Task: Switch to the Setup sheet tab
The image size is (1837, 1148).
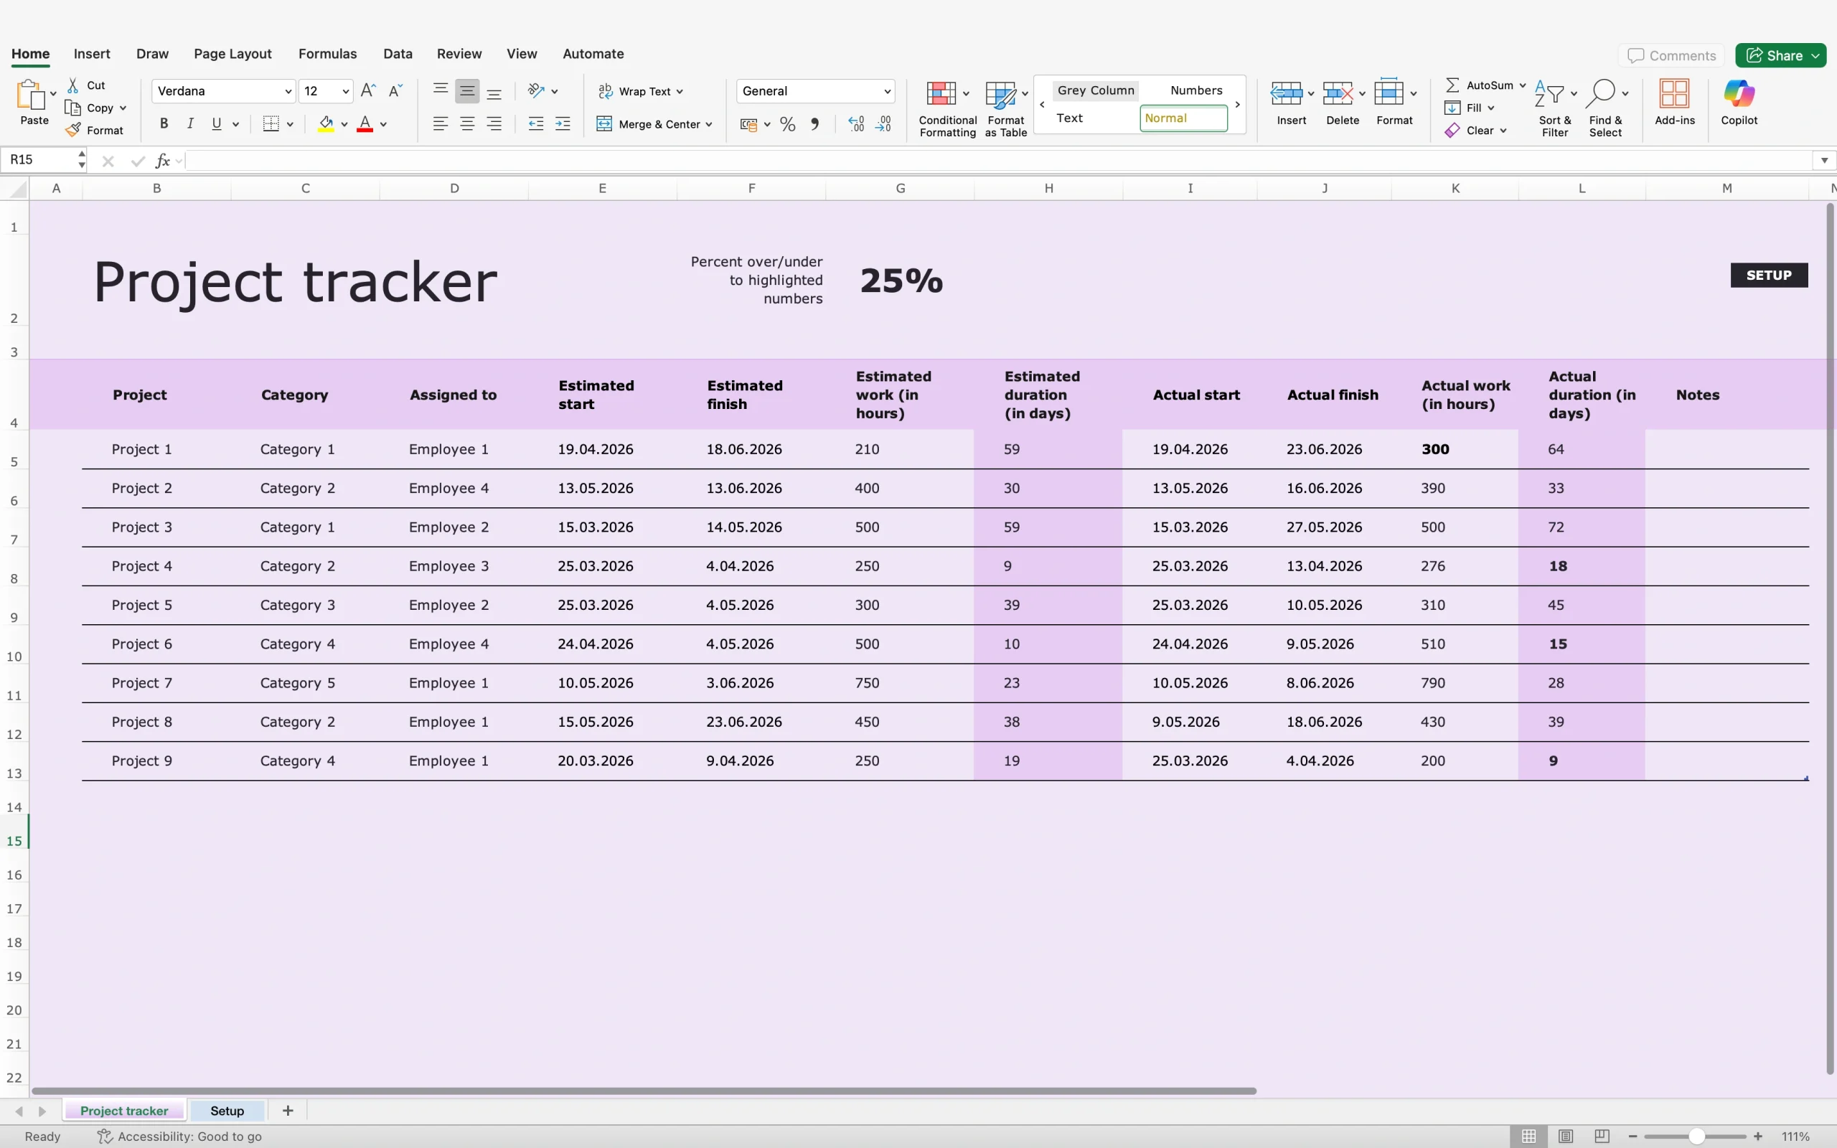Action: click(227, 1111)
